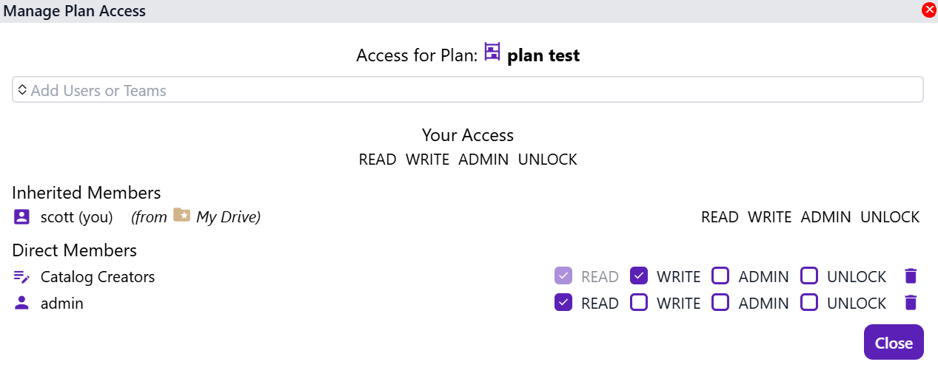Image resolution: width=938 pixels, height=373 pixels.
Task: Click scott's user account icon
Action: [x=21, y=217]
